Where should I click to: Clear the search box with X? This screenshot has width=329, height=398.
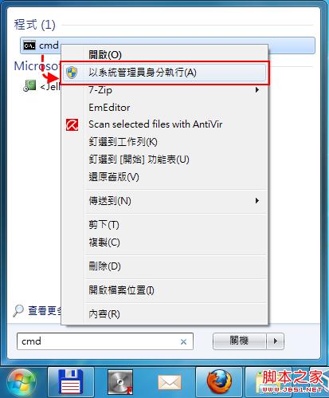tap(183, 341)
